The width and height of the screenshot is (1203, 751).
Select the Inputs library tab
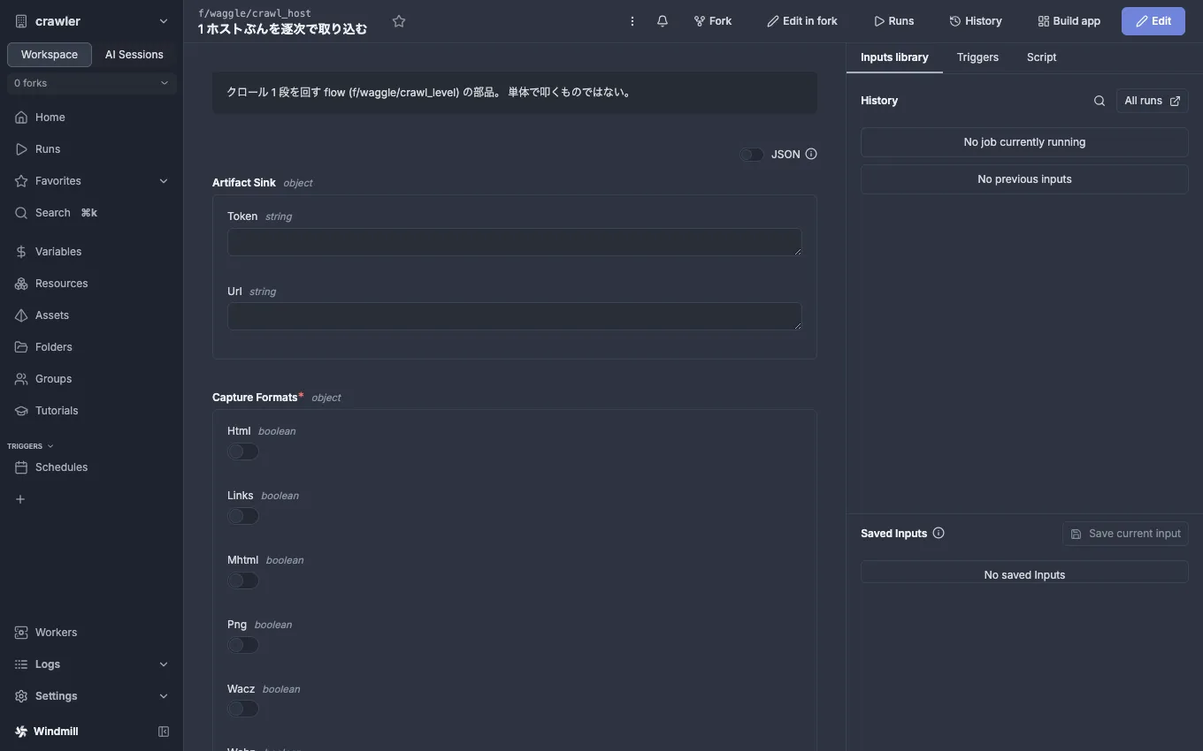[x=894, y=57]
